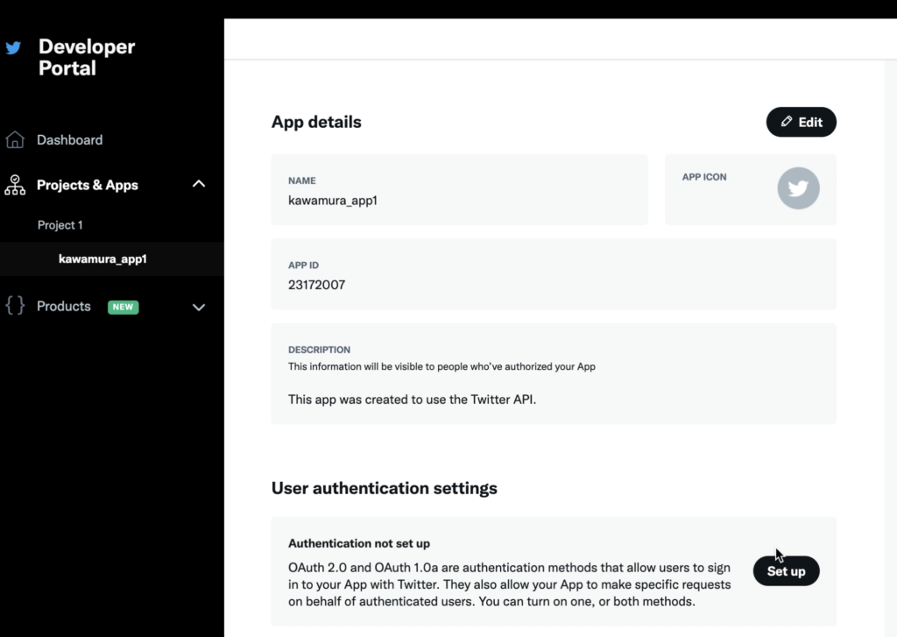Click the app description text
The width and height of the screenshot is (897, 637).
pyautogui.click(x=412, y=399)
